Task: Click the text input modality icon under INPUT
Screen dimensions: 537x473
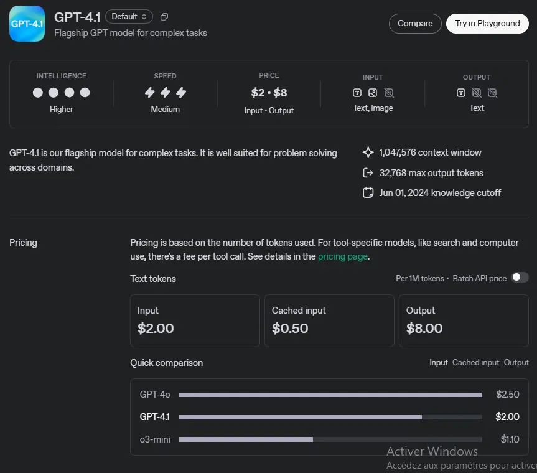Action: pyautogui.click(x=357, y=93)
